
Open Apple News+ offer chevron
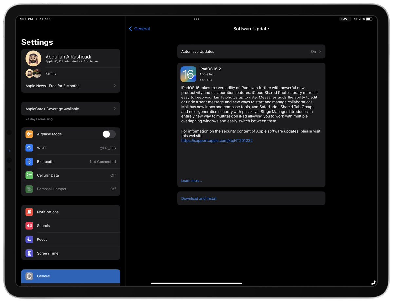(115, 86)
